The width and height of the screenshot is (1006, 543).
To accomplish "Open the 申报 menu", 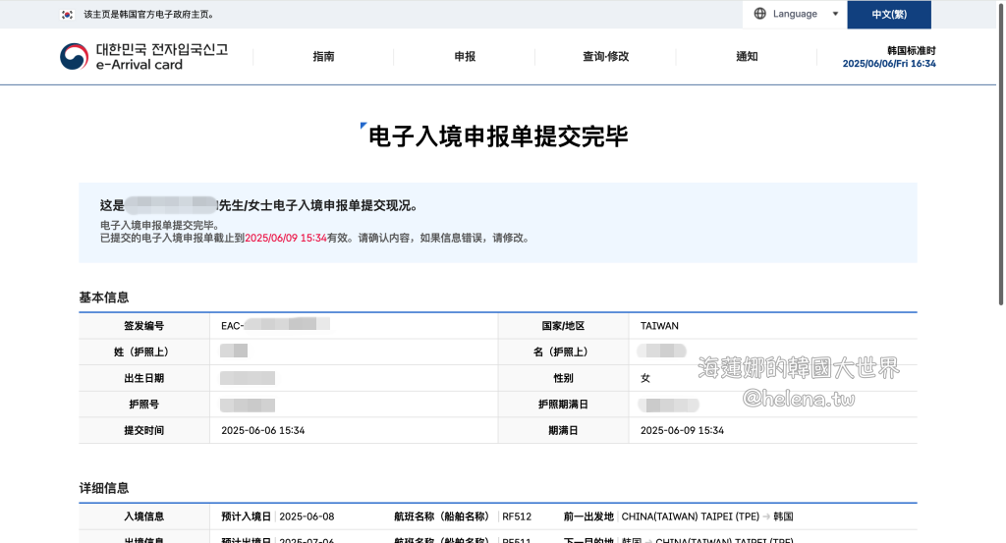I will tap(465, 56).
